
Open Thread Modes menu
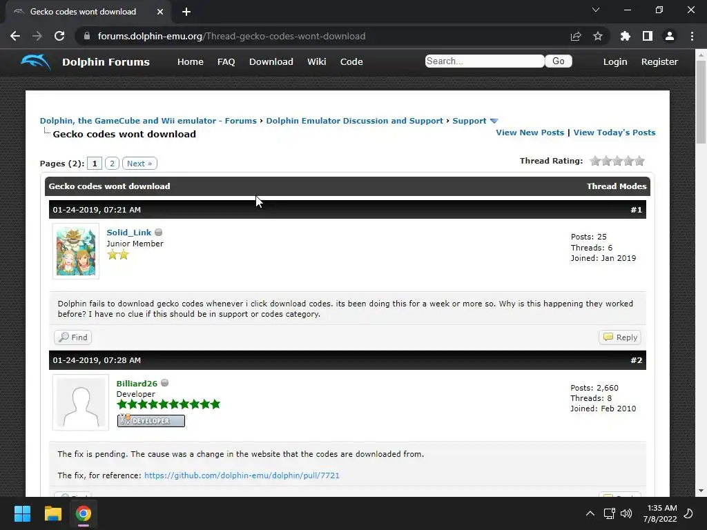617,186
